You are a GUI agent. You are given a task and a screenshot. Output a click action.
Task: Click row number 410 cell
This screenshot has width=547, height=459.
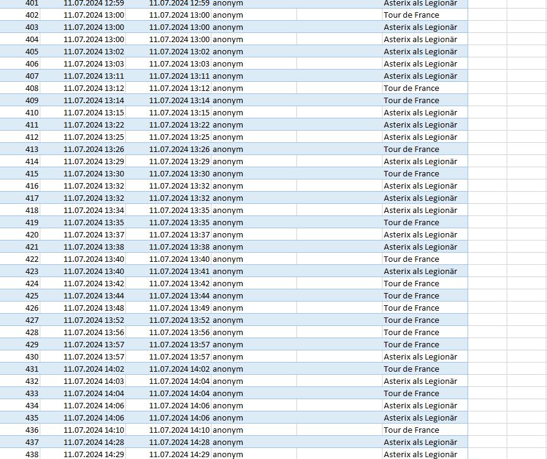pos(32,113)
